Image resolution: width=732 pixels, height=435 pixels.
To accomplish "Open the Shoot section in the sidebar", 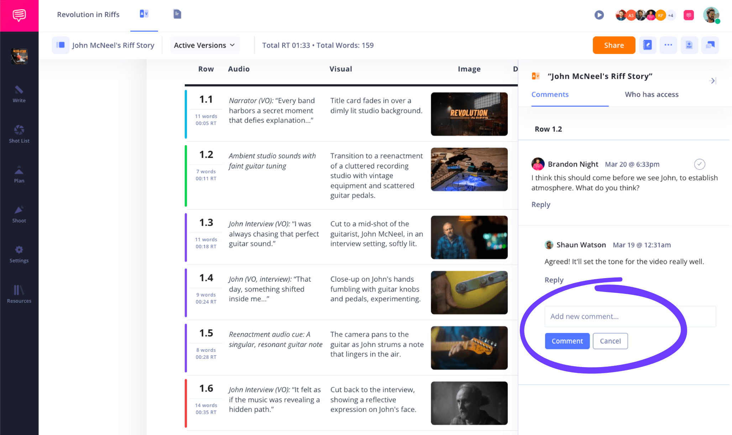I will coord(19,214).
